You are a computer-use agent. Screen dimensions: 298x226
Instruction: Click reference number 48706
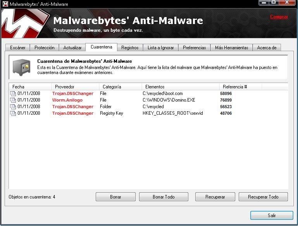point(226,113)
